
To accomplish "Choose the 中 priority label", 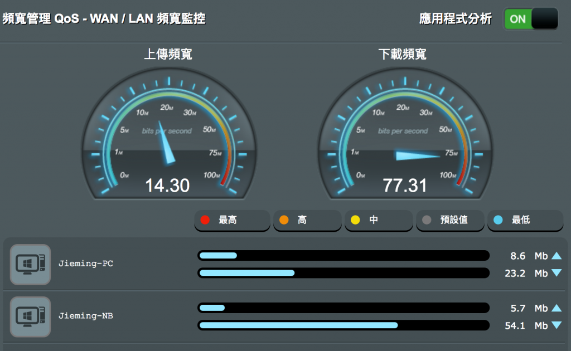I will [374, 220].
